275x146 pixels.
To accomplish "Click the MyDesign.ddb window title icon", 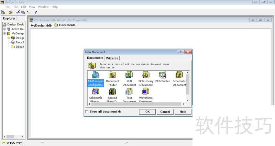I will (x=31, y=20).
